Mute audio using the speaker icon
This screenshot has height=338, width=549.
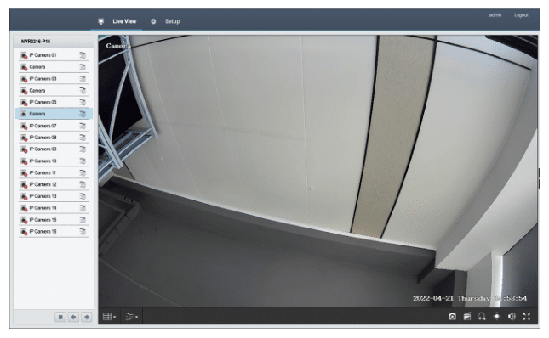[x=512, y=317]
